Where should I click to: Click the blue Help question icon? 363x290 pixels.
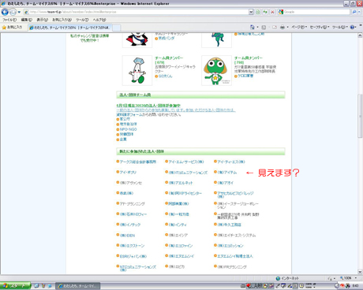353,27
